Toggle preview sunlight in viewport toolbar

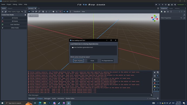[x=64, y=12]
